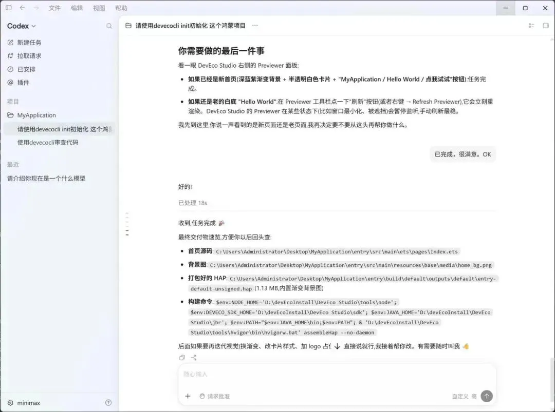Jump to bottom with down arrow button
555x412 pixels.
click(337, 346)
